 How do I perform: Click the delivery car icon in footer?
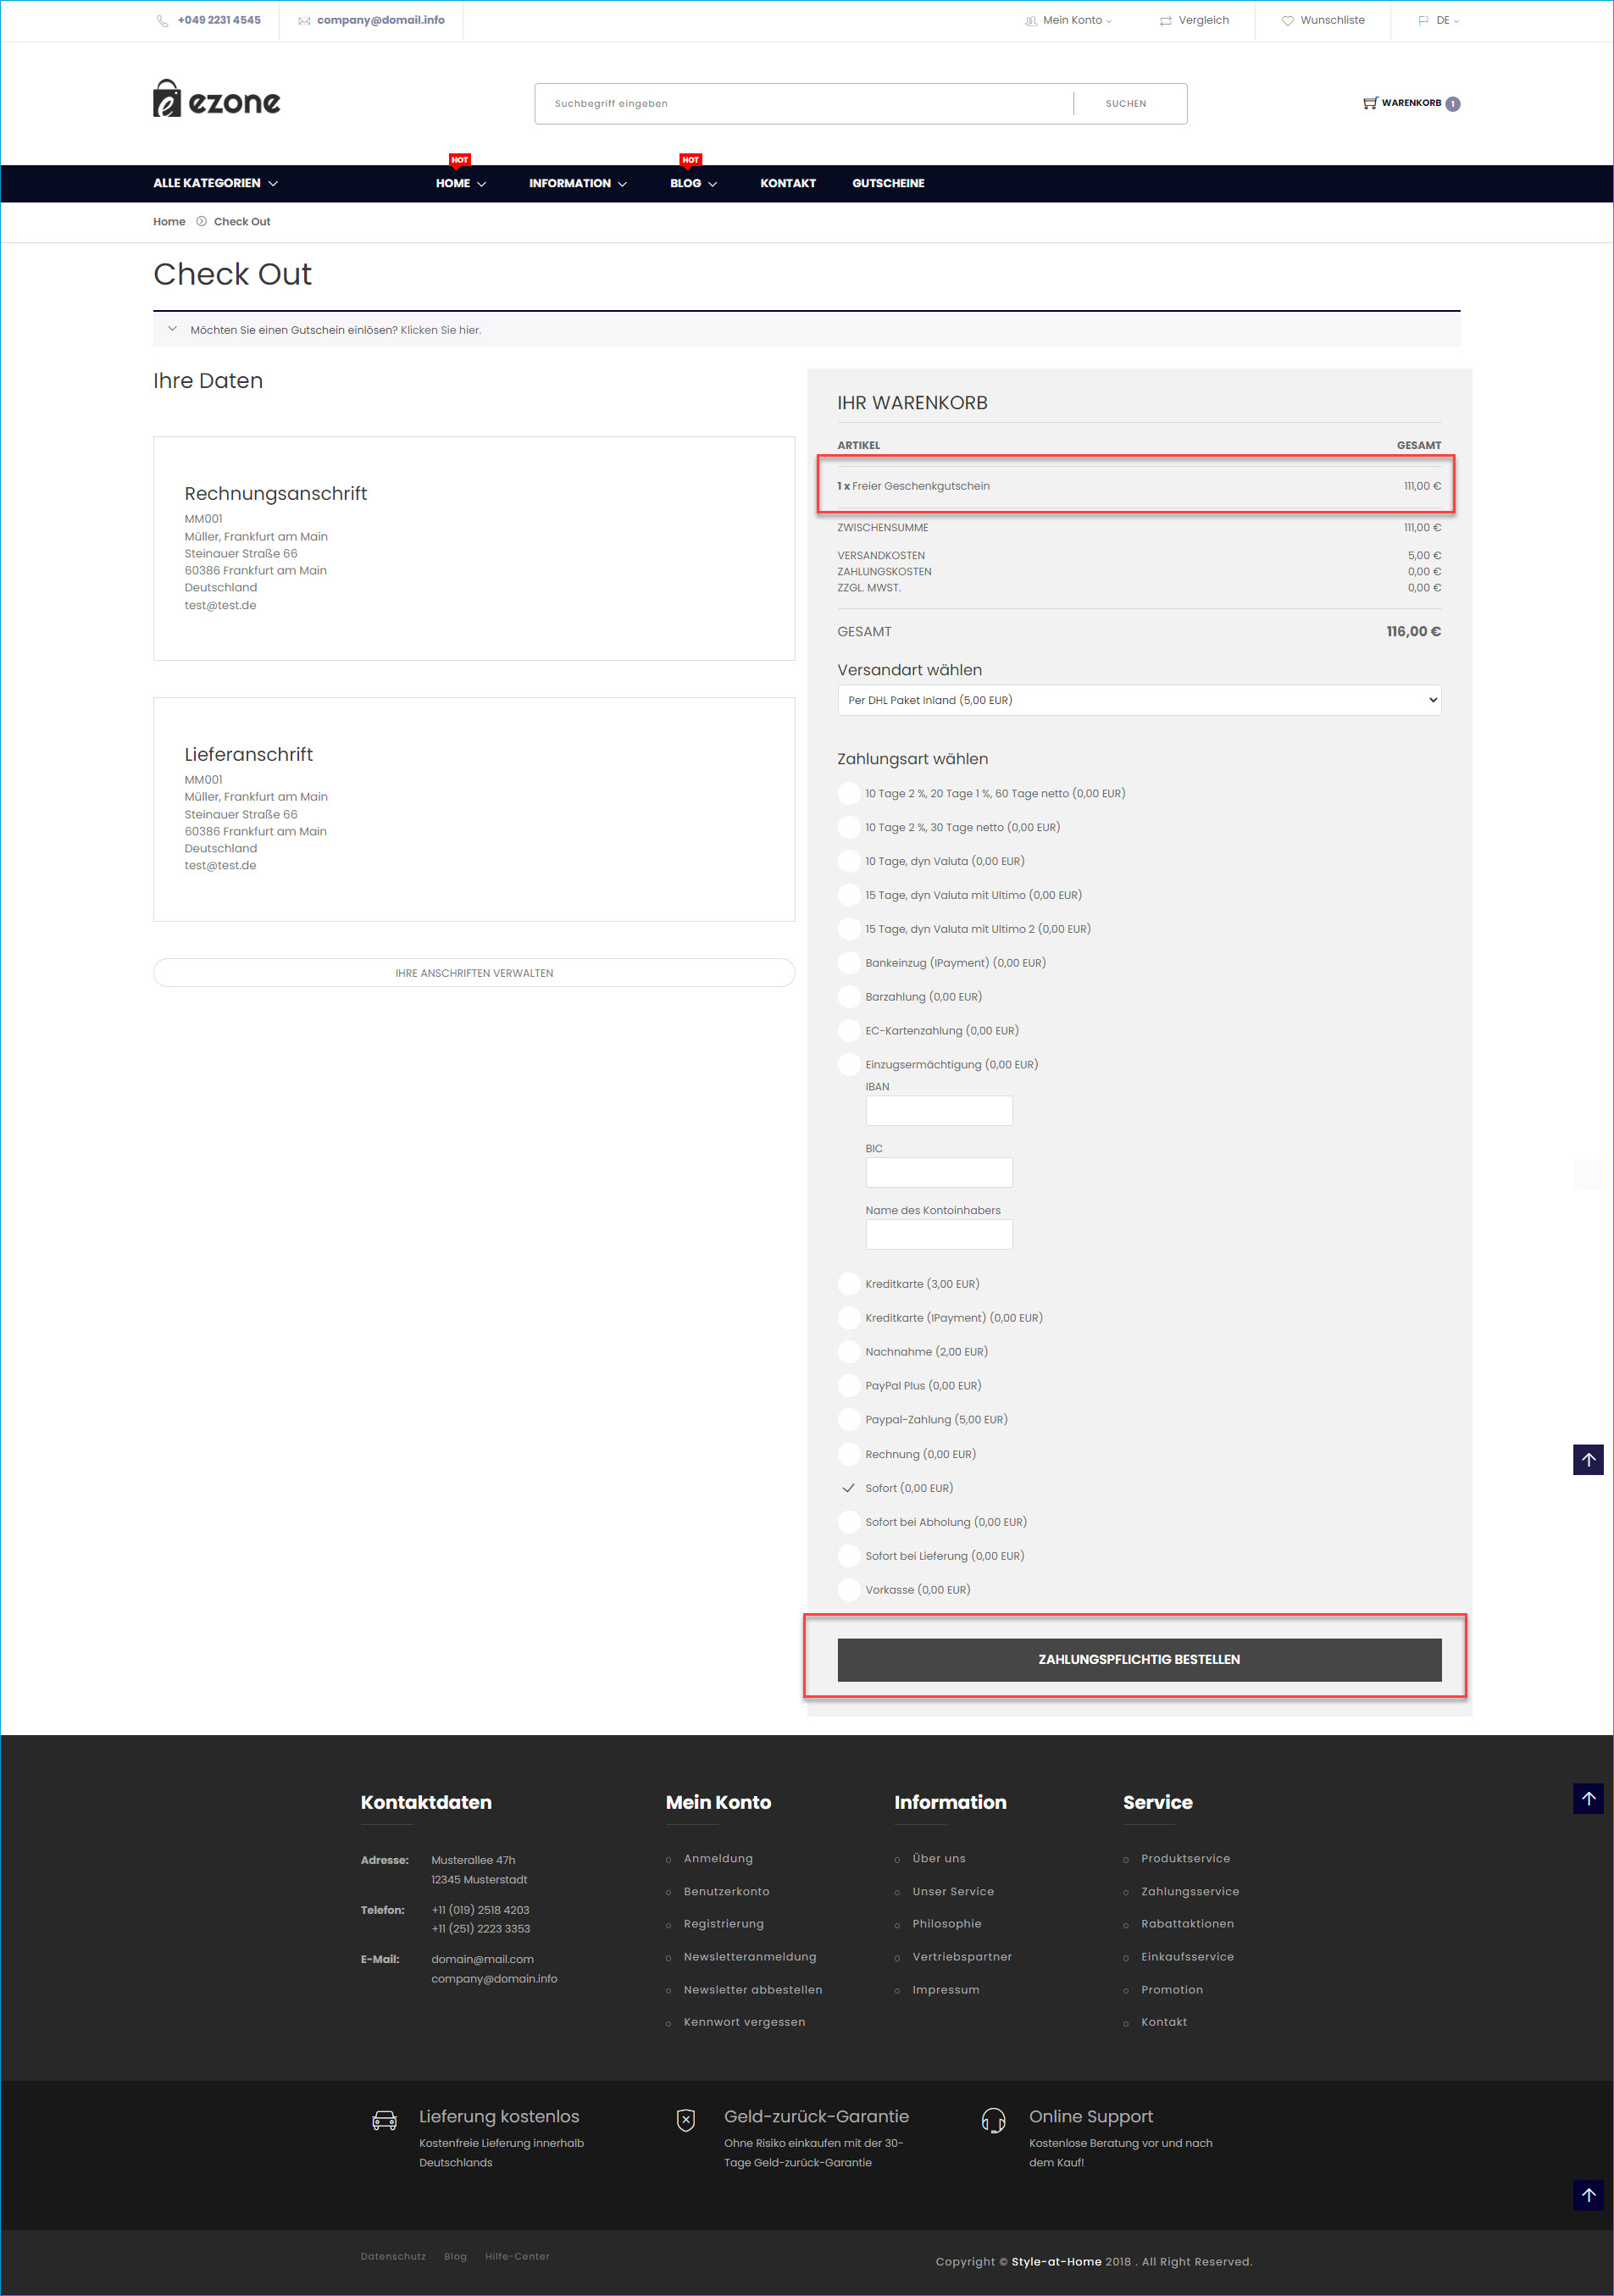tap(385, 2120)
